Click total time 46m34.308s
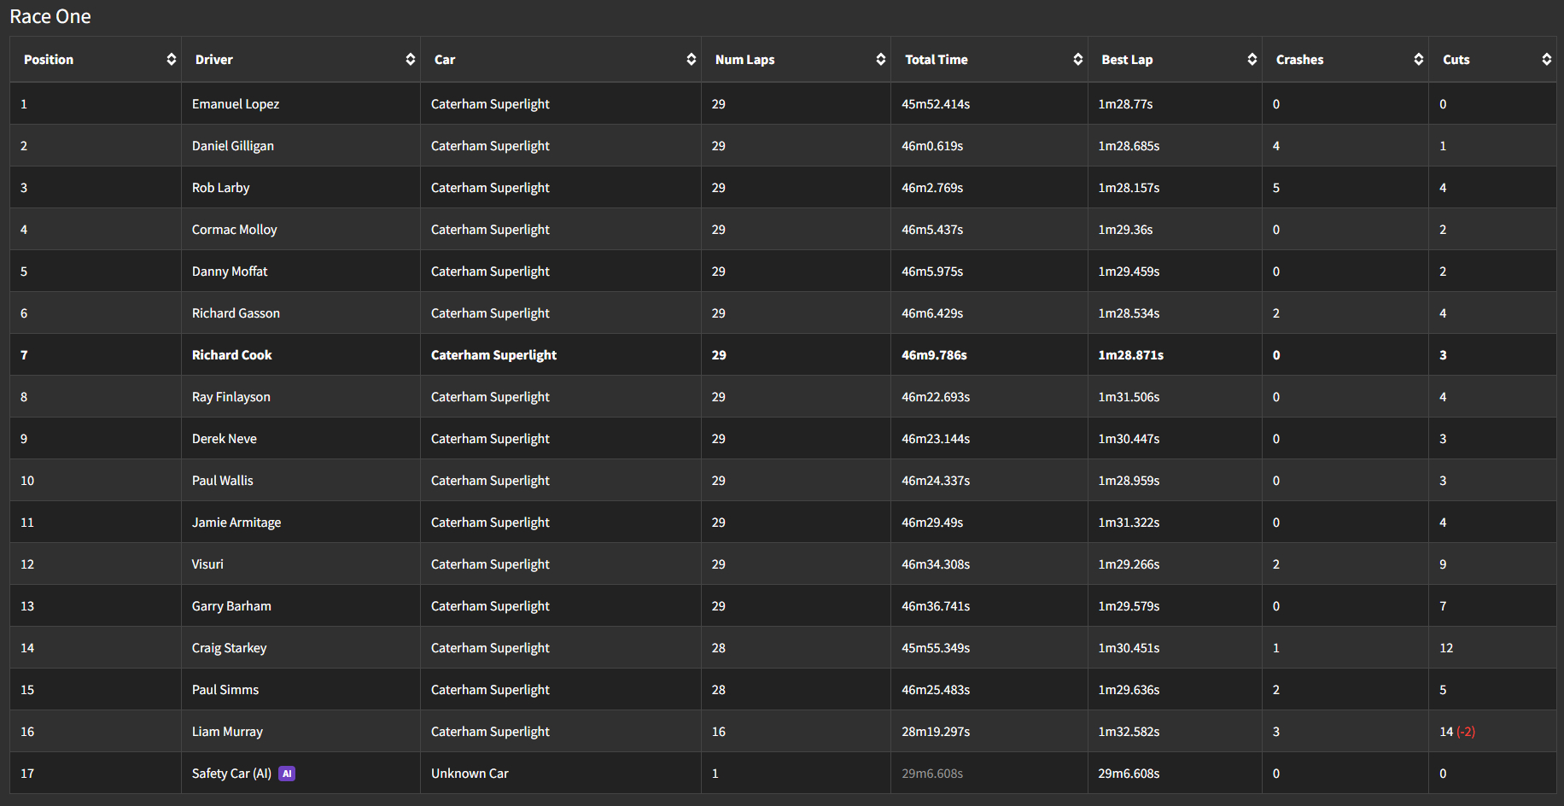The height and width of the screenshot is (806, 1564). pos(936,564)
